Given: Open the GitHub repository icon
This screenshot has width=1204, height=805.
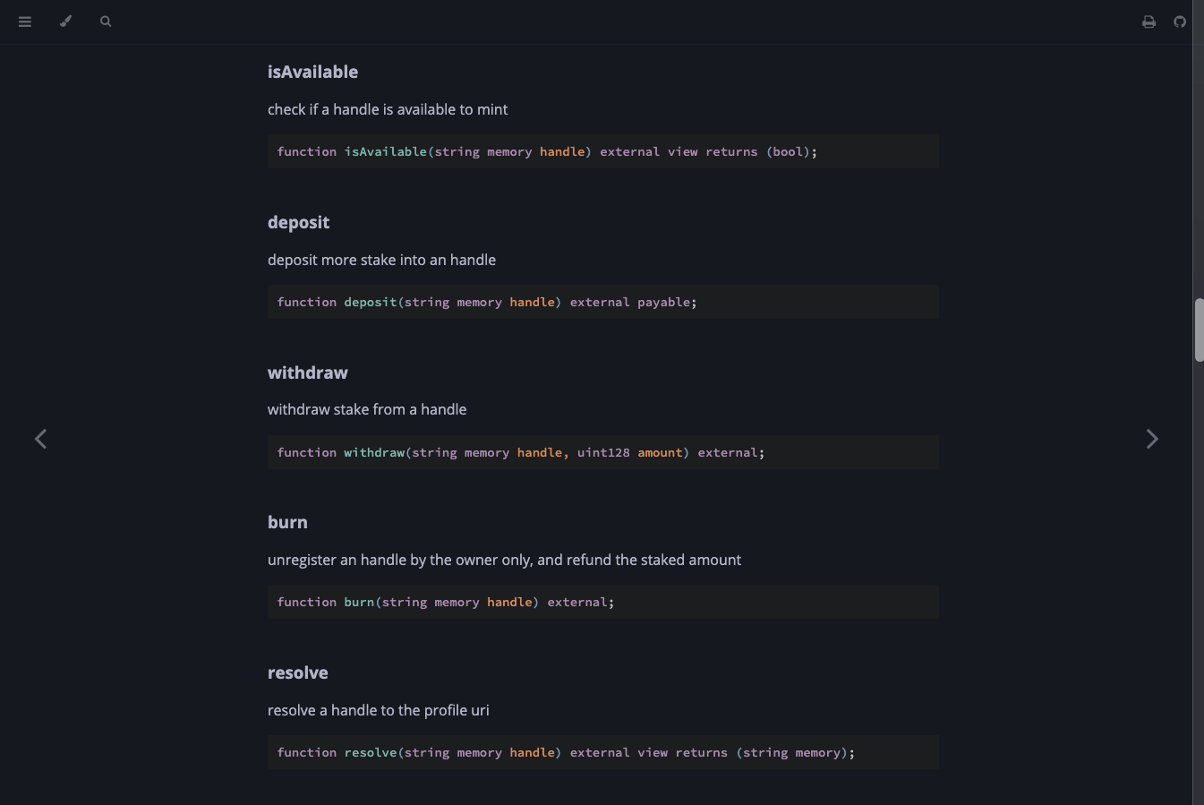Looking at the screenshot, I should click(1180, 21).
